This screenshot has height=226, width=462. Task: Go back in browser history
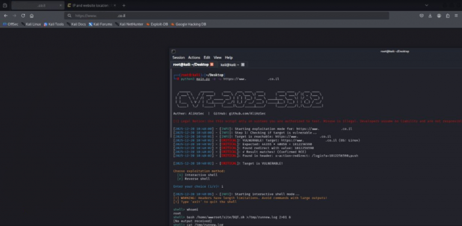coord(5,16)
